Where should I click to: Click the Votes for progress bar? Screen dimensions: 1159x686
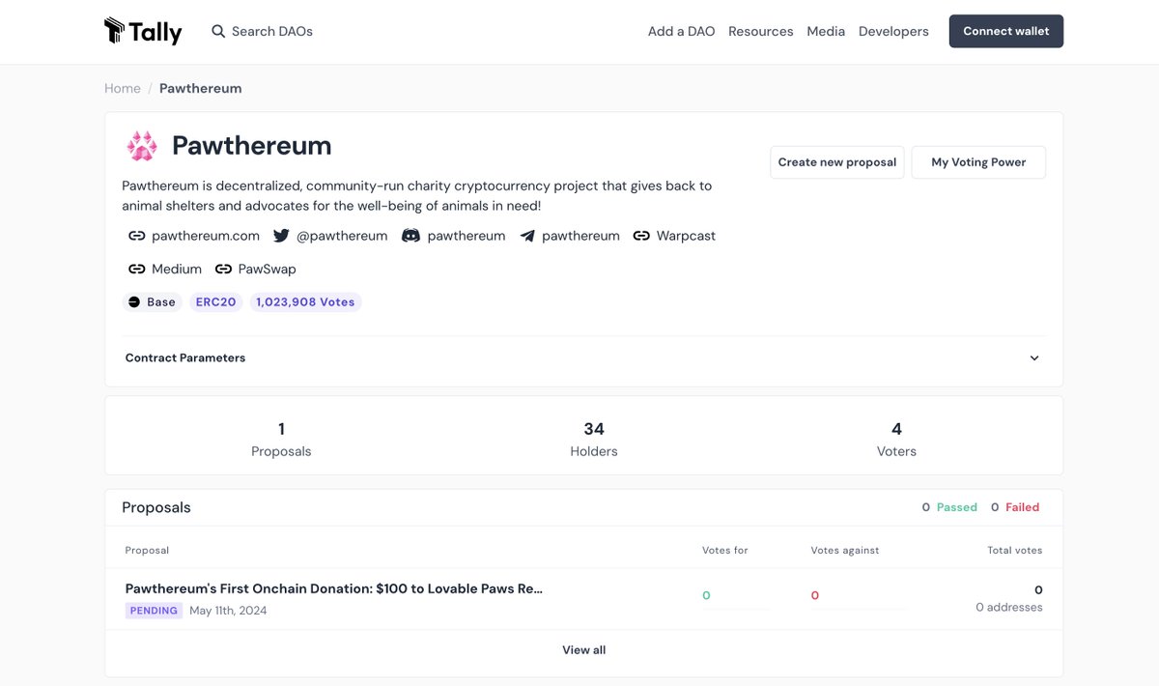tap(736, 609)
